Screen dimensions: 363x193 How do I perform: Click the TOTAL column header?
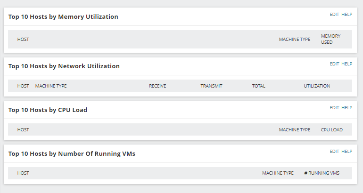tap(258, 86)
